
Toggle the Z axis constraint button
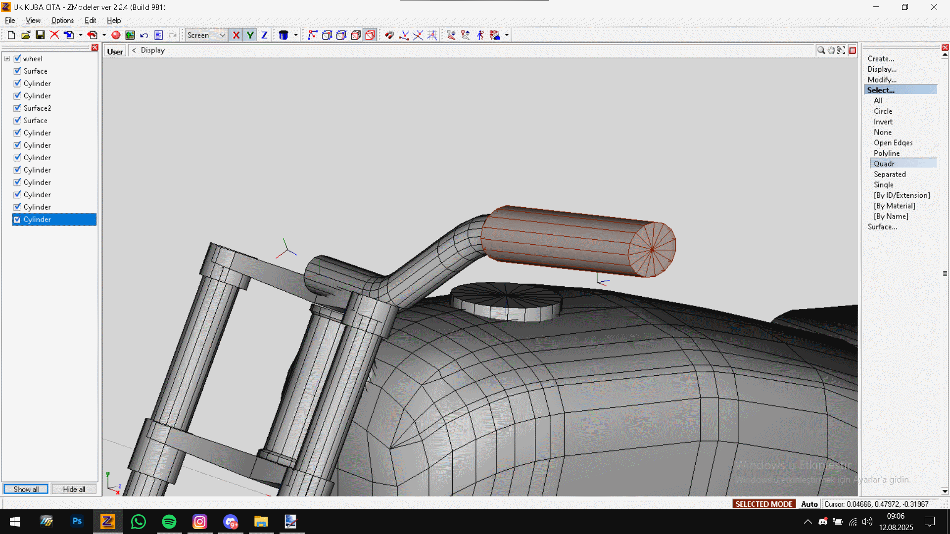(264, 35)
